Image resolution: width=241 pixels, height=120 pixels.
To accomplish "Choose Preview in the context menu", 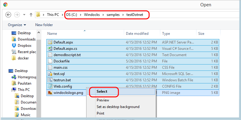I will point(103,100).
